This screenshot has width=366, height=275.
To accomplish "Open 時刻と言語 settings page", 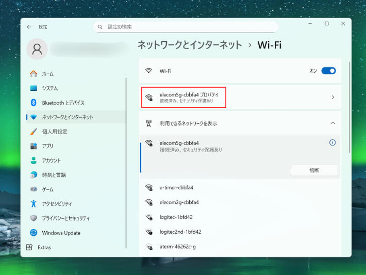I will 76,175.
